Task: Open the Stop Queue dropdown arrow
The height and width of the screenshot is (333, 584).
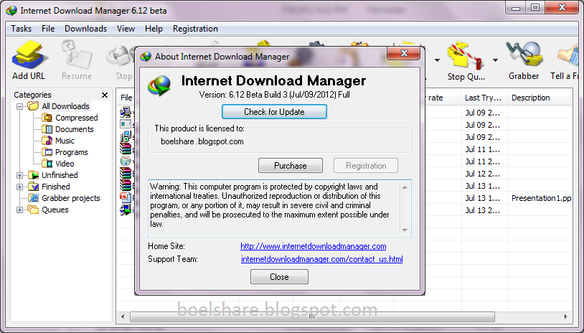Action: coord(495,60)
